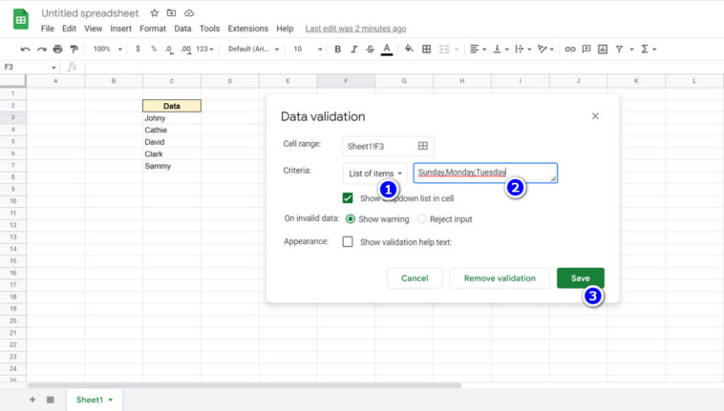This screenshot has height=411, width=724.
Task: Click Remove validation button
Action: click(x=500, y=278)
